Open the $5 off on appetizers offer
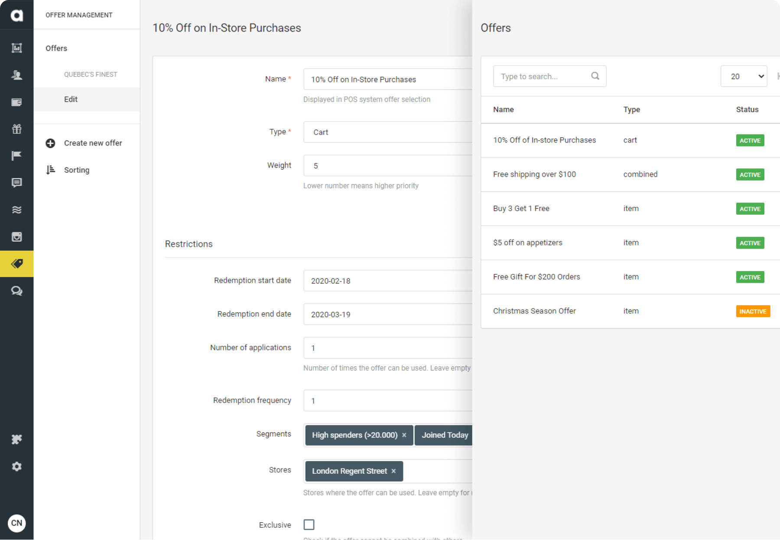 [x=630, y=243]
